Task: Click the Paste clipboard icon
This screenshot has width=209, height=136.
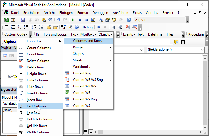Action: click(x=44, y=20)
